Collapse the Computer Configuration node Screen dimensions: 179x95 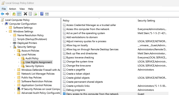[x=2, y=24]
